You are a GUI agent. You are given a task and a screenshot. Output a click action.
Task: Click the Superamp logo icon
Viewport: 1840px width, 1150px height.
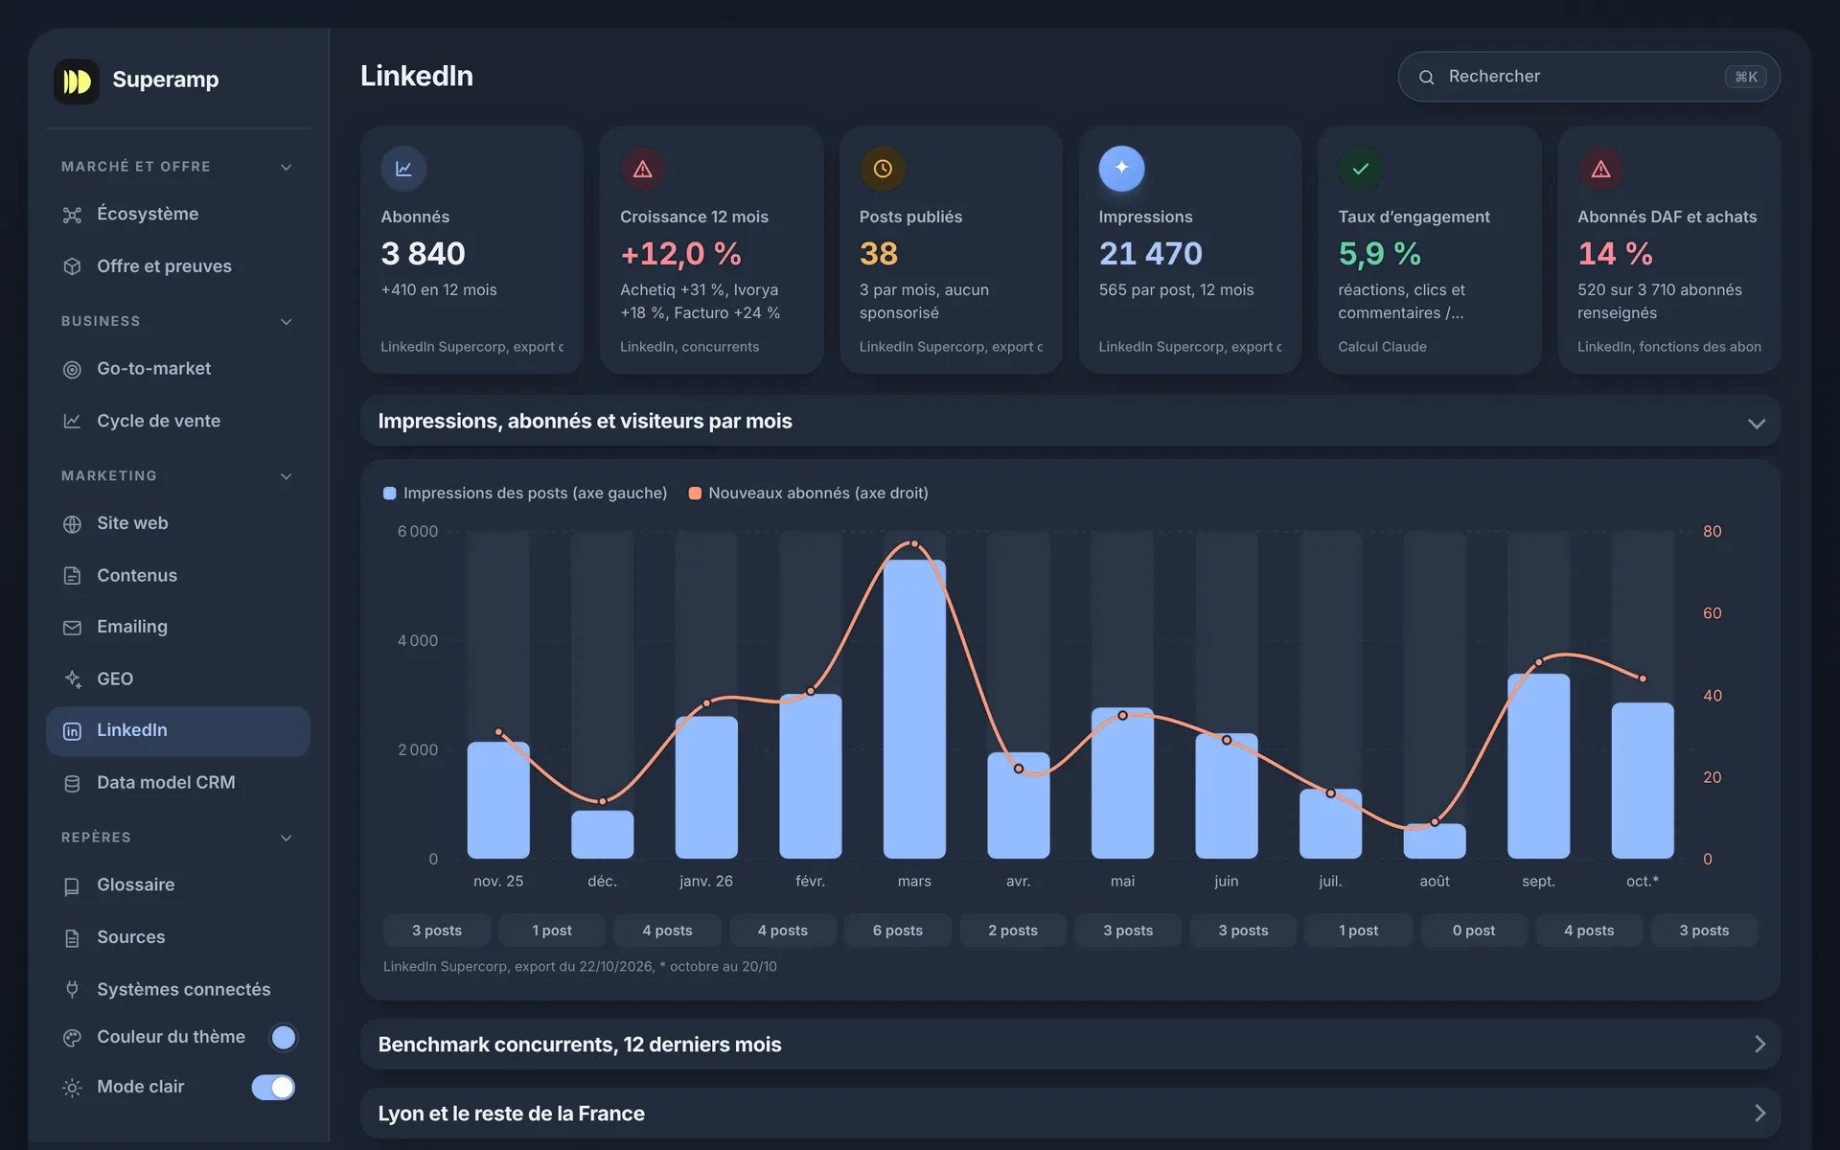click(x=77, y=80)
